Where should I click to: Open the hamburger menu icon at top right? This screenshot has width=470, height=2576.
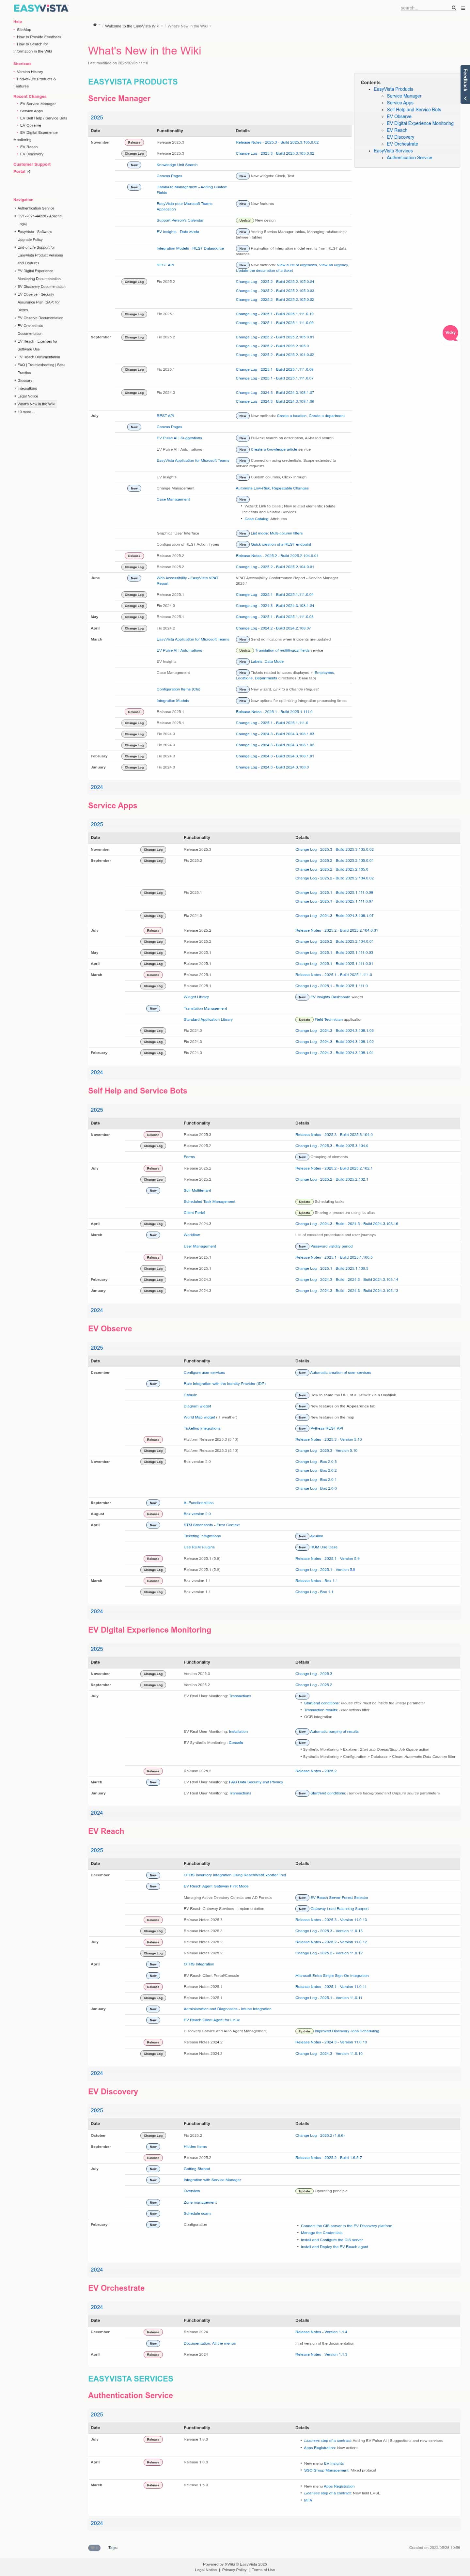pyautogui.click(x=463, y=8)
